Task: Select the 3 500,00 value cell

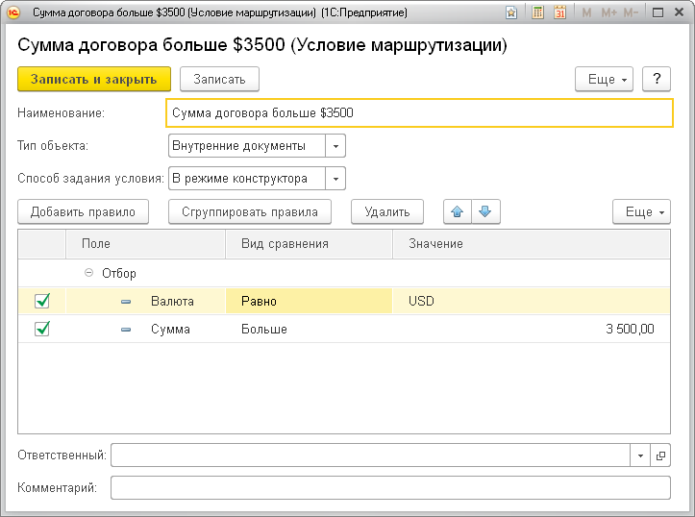Action: click(x=531, y=330)
